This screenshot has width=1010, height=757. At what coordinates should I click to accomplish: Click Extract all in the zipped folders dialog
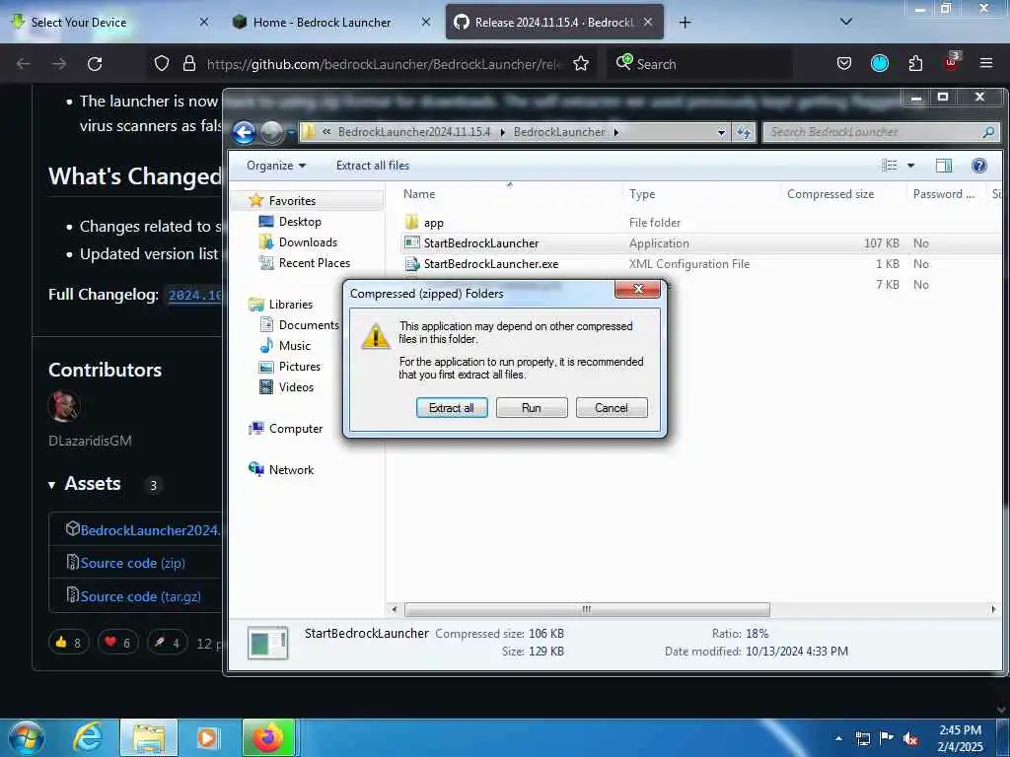point(452,407)
